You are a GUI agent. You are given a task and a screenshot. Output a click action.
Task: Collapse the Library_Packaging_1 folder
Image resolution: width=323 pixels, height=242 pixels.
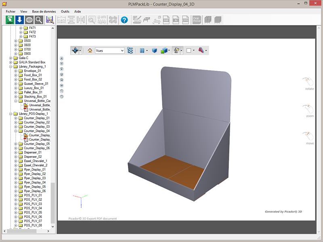[x=10, y=67]
